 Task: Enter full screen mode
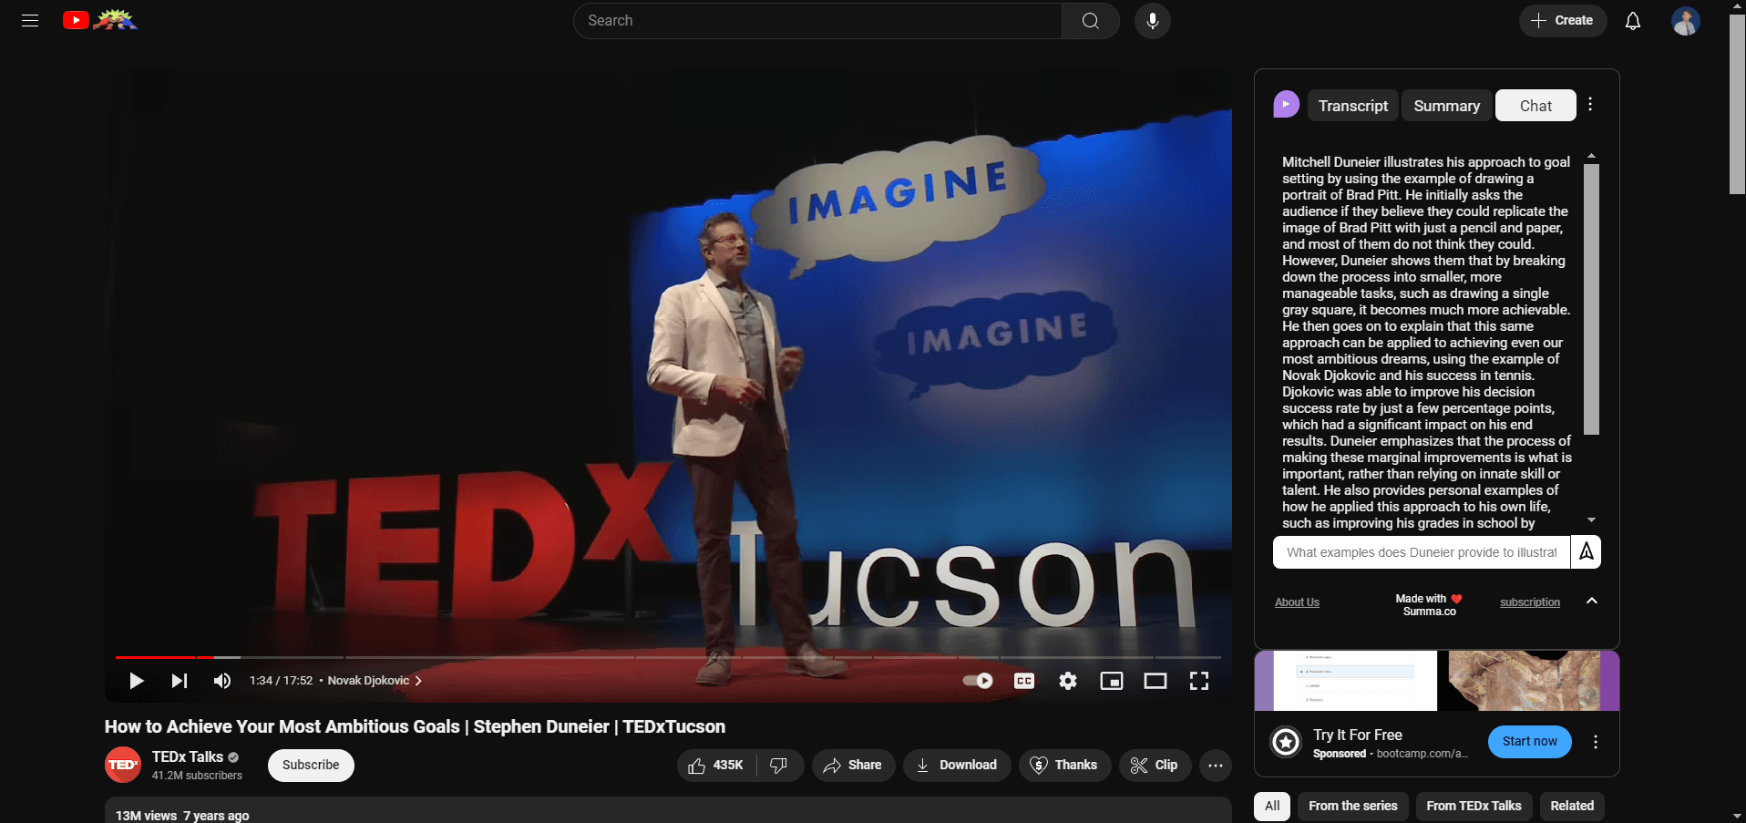[1198, 681]
